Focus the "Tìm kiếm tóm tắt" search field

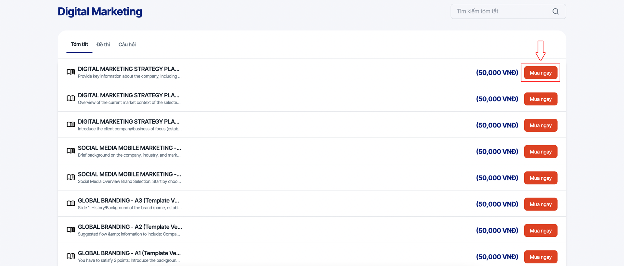click(500, 11)
